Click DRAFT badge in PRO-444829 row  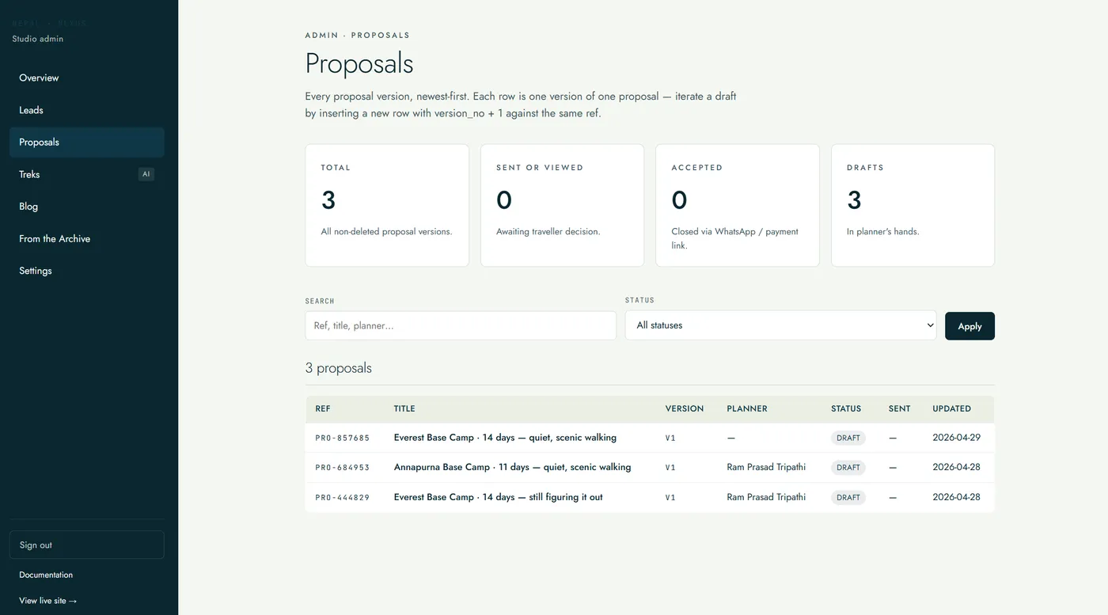pos(848,498)
